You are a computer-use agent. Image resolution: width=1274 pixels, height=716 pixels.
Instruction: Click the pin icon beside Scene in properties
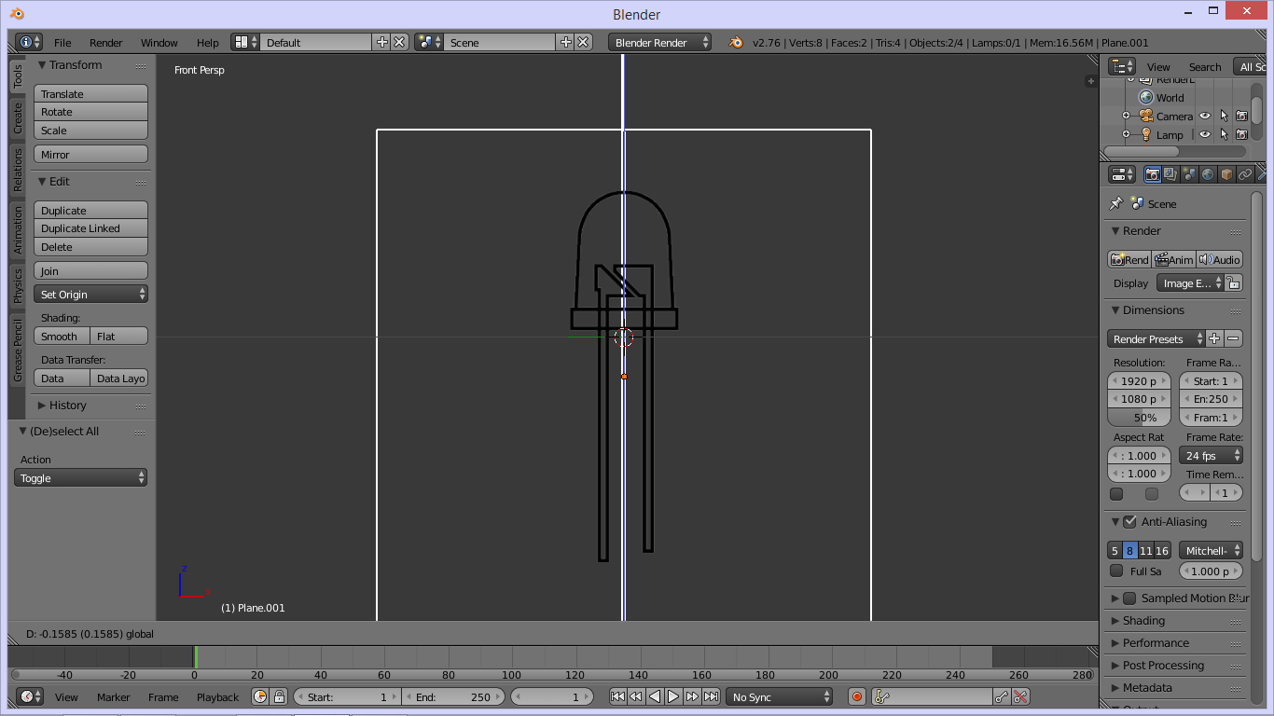1115,203
